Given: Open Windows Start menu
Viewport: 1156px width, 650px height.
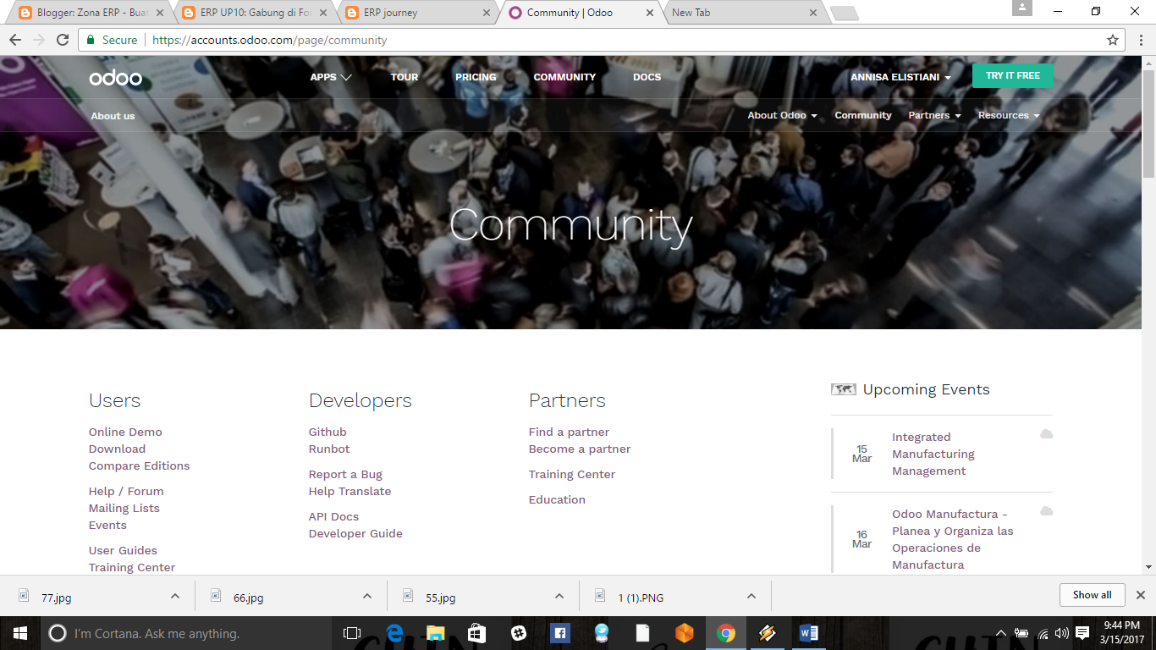Looking at the screenshot, I should tap(20, 633).
